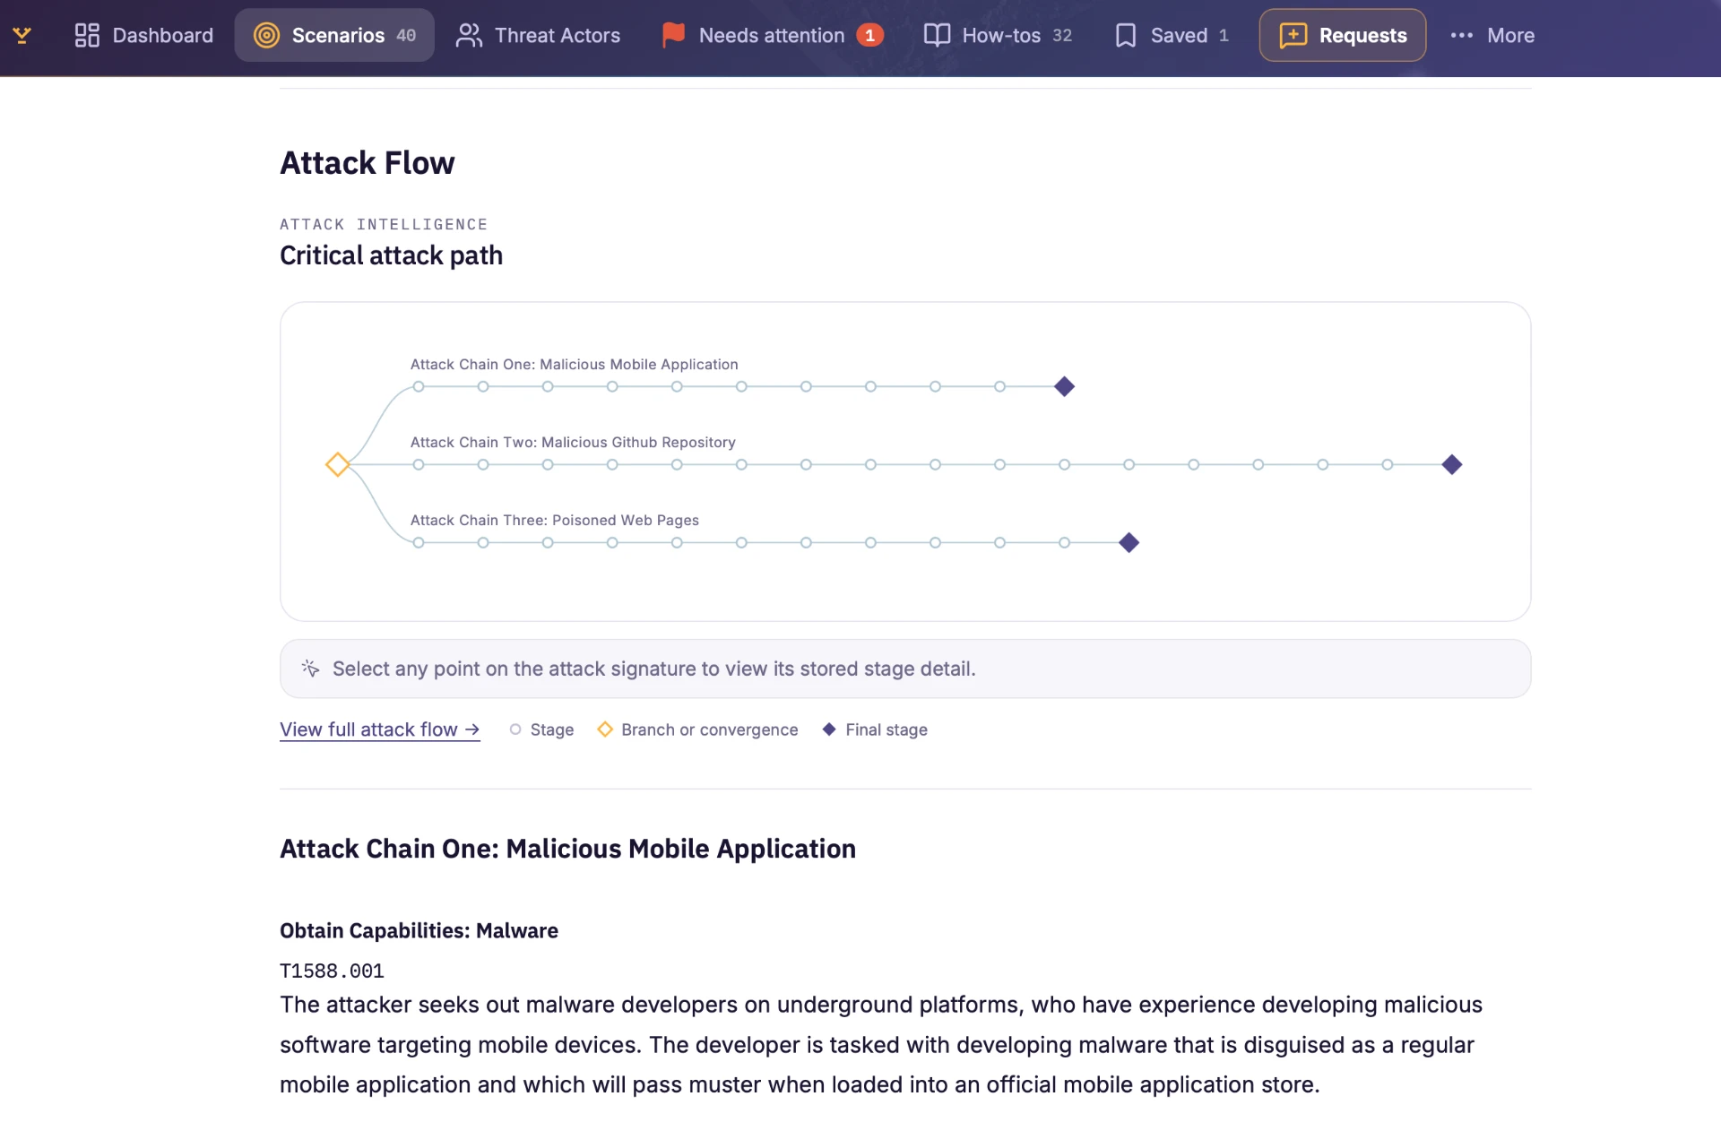Select the orange branch diamond node

[337, 464]
